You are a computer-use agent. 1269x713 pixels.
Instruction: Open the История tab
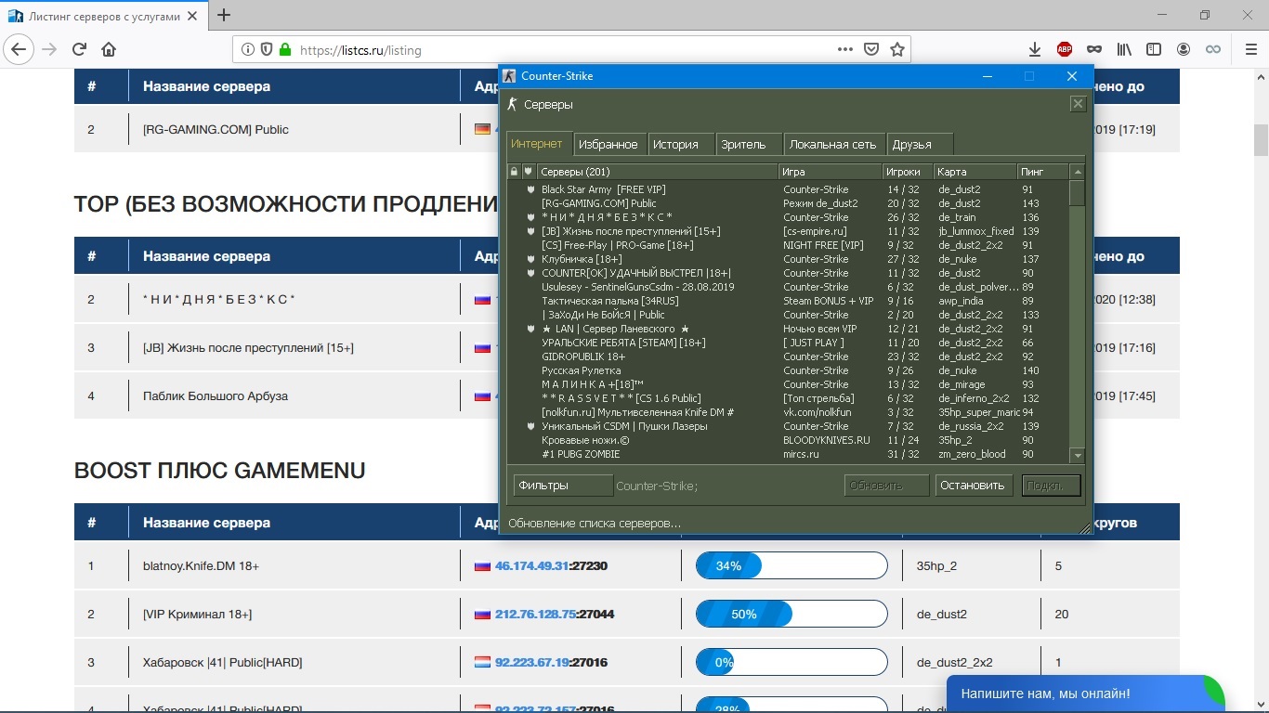tap(681, 144)
